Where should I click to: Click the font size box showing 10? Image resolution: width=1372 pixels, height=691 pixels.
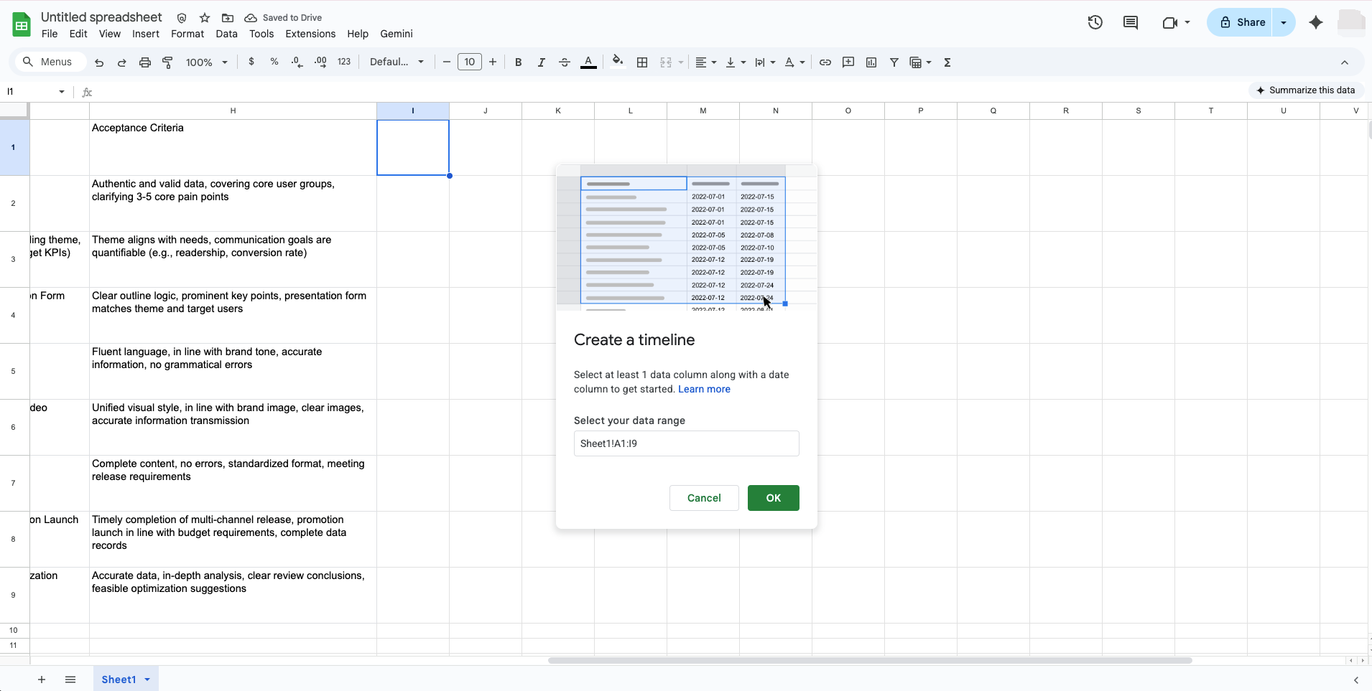coord(470,62)
